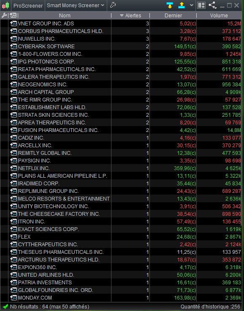The height and width of the screenshot is (311, 244).
Task: Click CyberArk last price 149,51(c)
Action: [x=185, y=47]
